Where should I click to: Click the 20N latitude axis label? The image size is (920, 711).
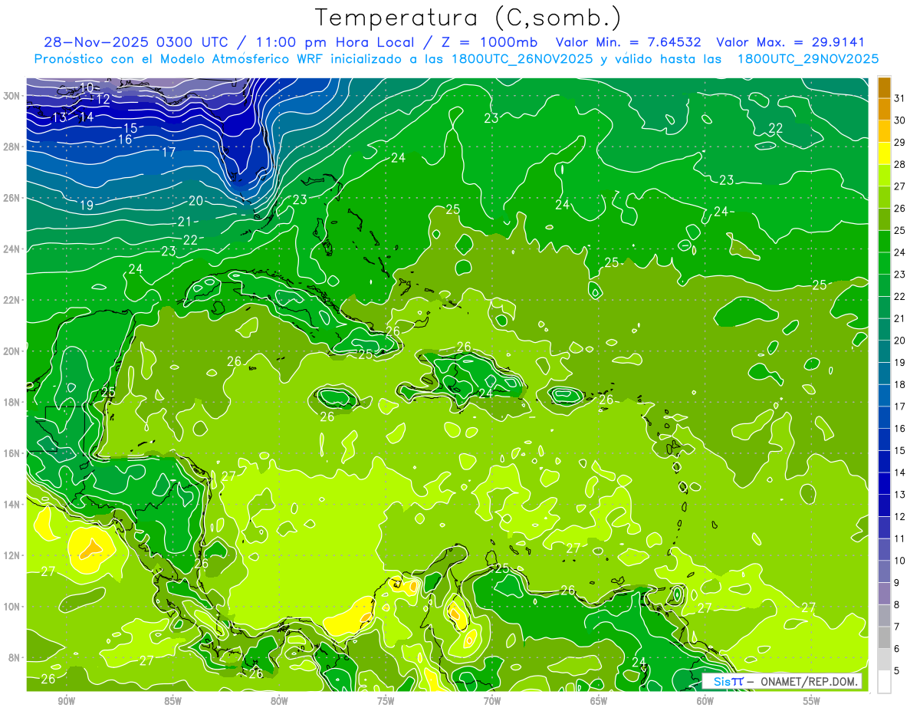pos(12,351)
